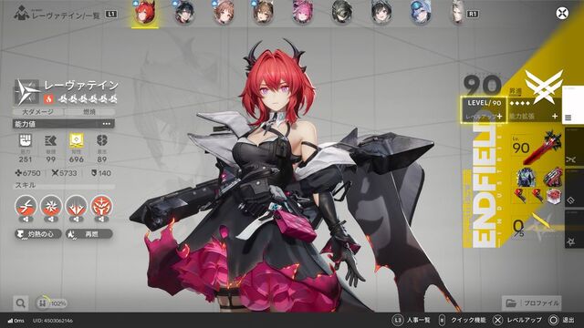Click the magnifier inspect icon

pyautogui.click(x=20, y=303)
